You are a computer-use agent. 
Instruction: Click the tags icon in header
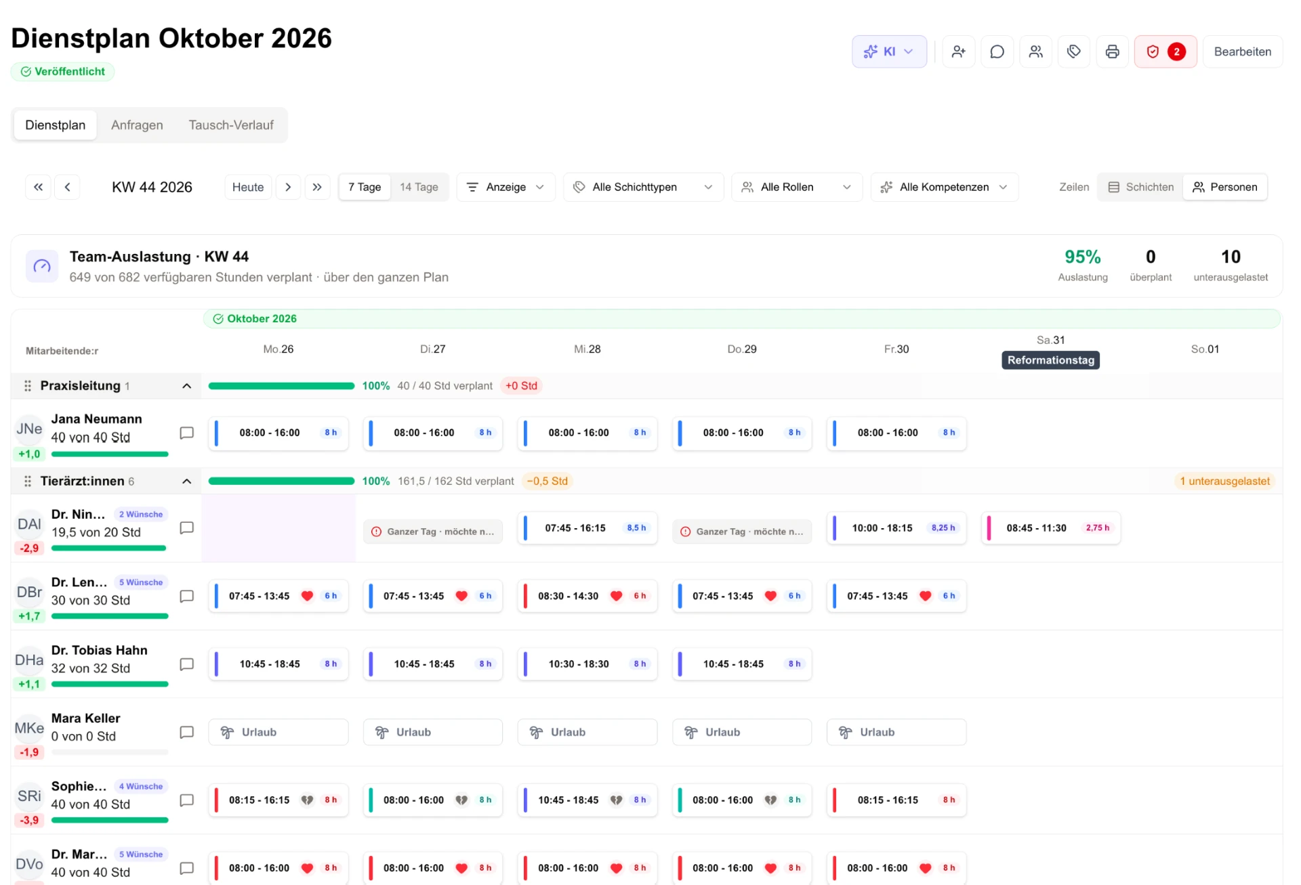click(x=1074, y=51)
